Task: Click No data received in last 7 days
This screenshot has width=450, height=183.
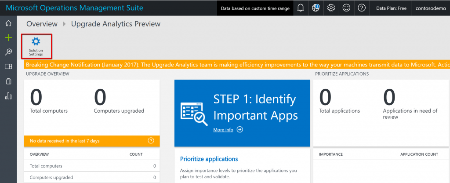Action: click(65, 141)
